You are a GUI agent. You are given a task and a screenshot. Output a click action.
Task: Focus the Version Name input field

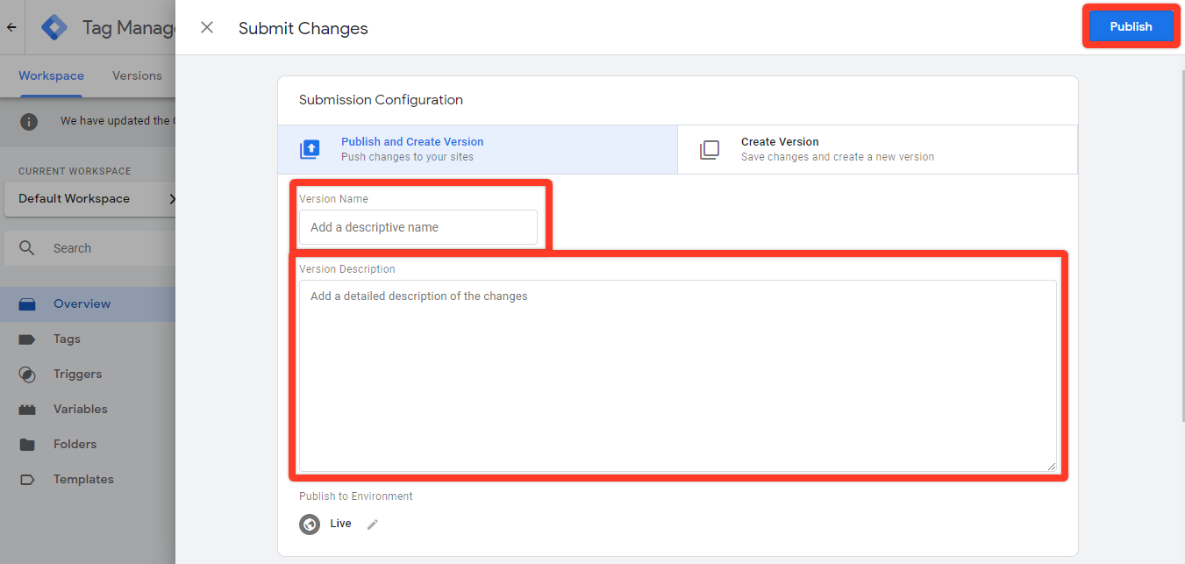coord(418,227)
